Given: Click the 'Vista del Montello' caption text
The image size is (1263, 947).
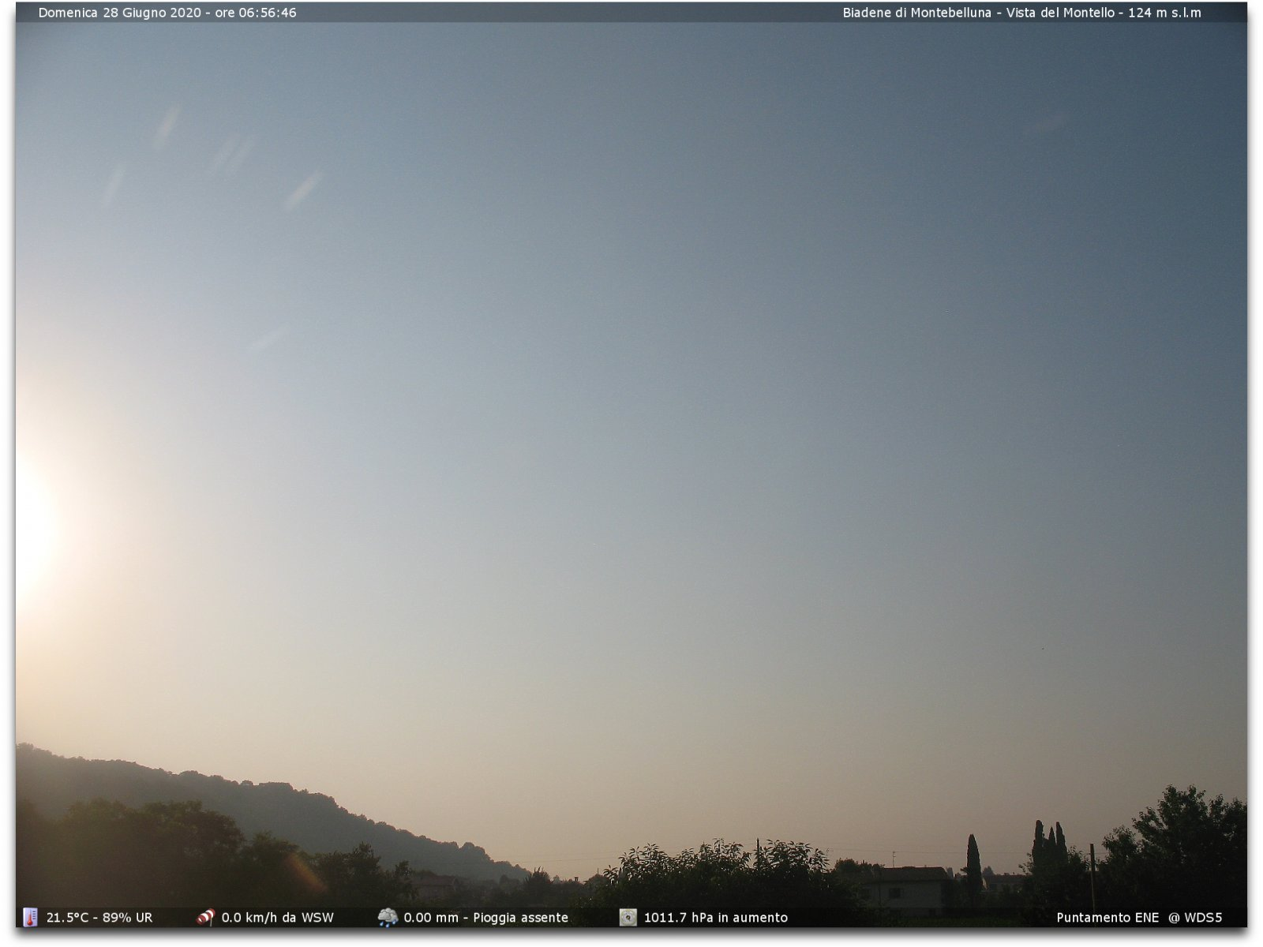Looking at the screenshot, I should [x=1060, y=13].
